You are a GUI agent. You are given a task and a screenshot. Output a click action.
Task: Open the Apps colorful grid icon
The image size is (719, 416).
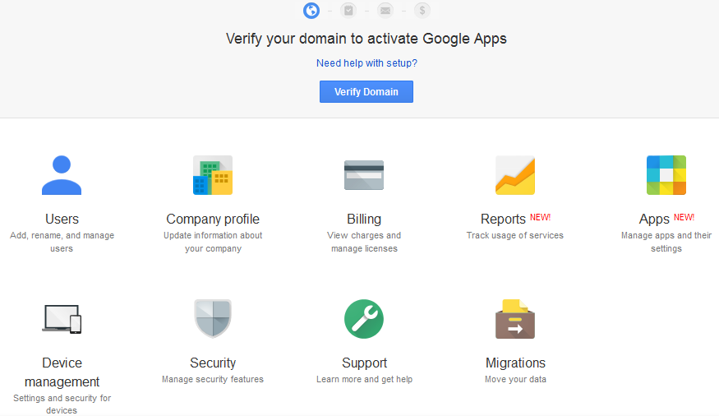tap(666, 175)
